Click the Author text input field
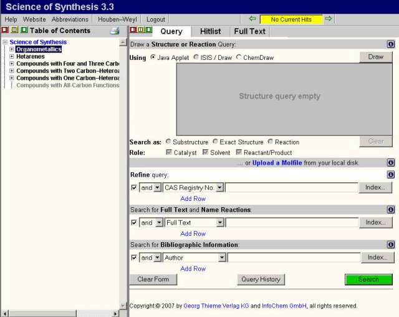This screenshot has height=317, width=399. [294, 258]
